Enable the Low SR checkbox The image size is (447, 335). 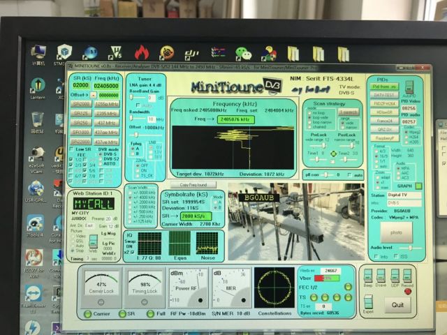coord(71,149)
